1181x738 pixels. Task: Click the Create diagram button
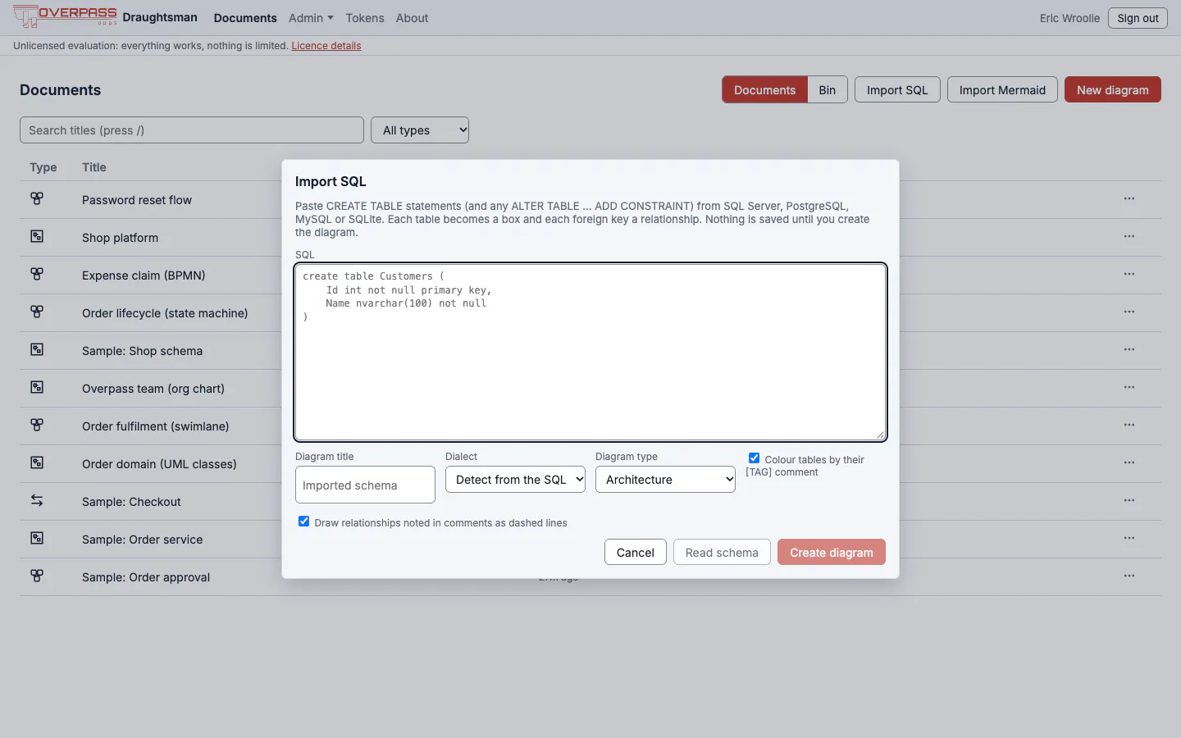point(832,553)
